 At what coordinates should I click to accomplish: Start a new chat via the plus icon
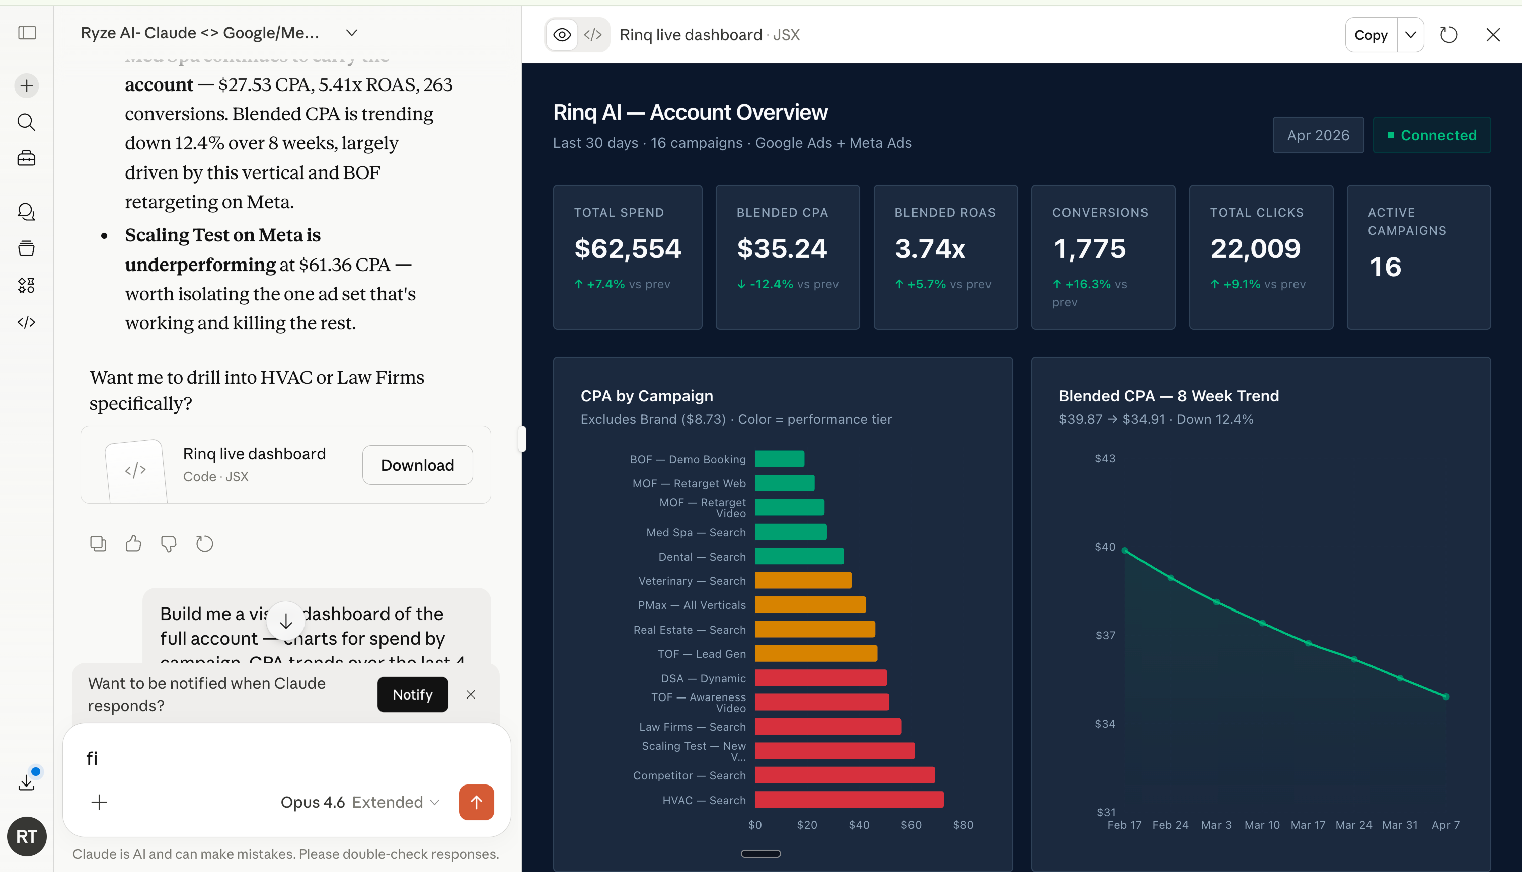point(26,85)
